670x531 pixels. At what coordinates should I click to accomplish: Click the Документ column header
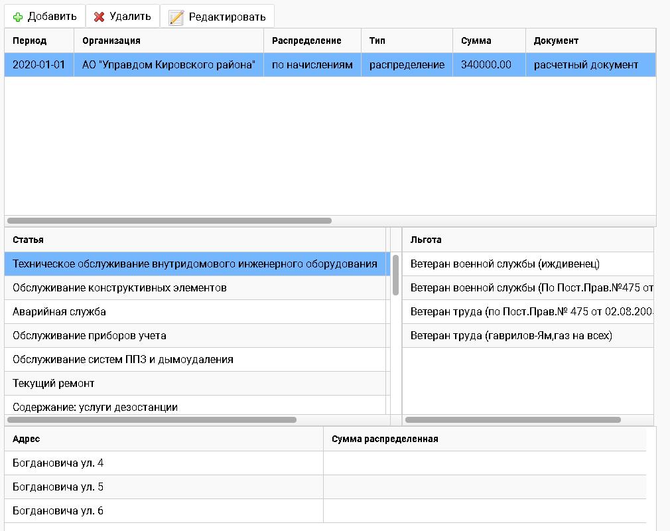click(x=556, y=40)
